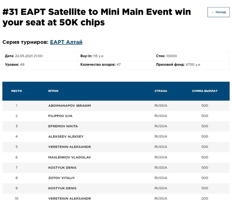Select player ABDIMANAPOV IBRAGIM

pyautogui.click(x=70, y=106)
